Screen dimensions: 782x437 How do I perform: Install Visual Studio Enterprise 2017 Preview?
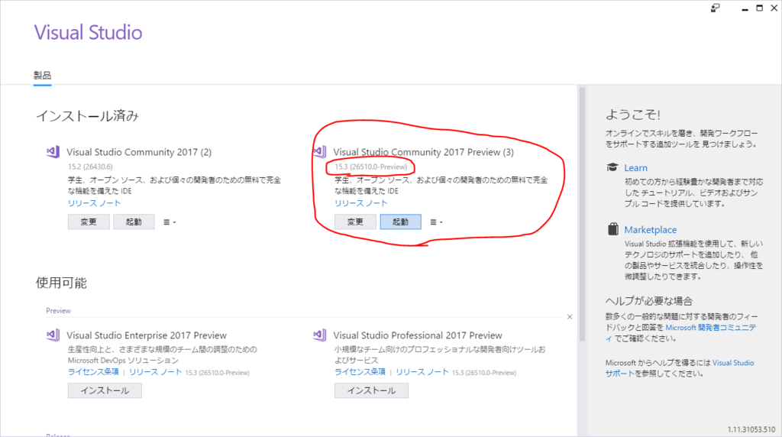pos(105,390)
